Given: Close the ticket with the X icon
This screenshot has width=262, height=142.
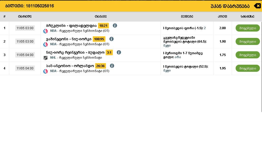Looking at the screenshot, I should click(x=257, y=6).
